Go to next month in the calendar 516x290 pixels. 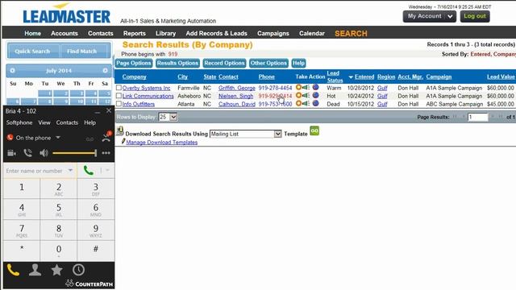pyautogui.click(x=105, y=71)
